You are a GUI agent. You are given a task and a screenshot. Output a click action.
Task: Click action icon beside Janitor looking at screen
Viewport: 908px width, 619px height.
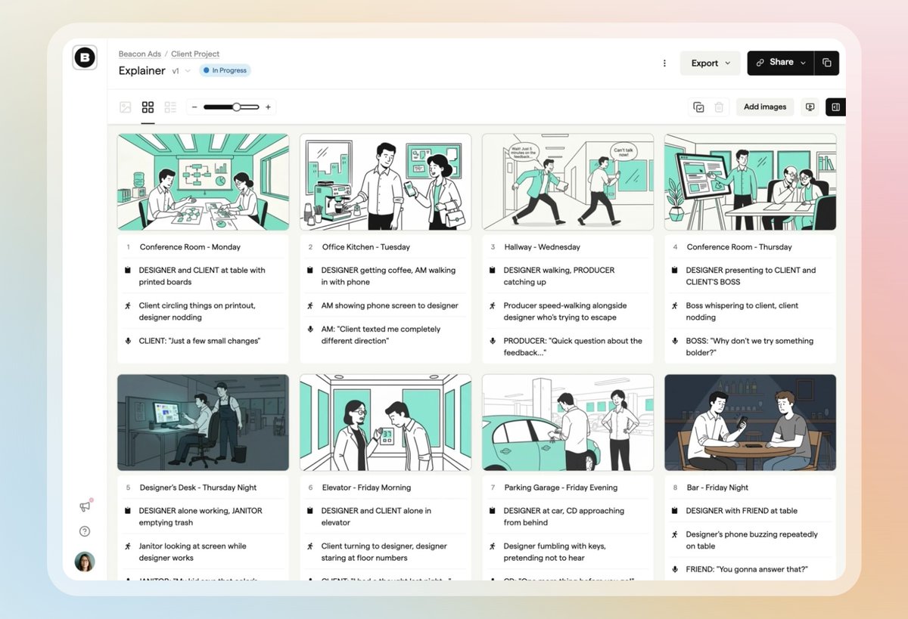128,546
